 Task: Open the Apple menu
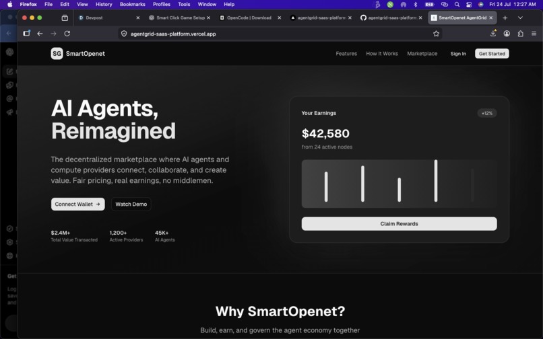coord(10,4)
